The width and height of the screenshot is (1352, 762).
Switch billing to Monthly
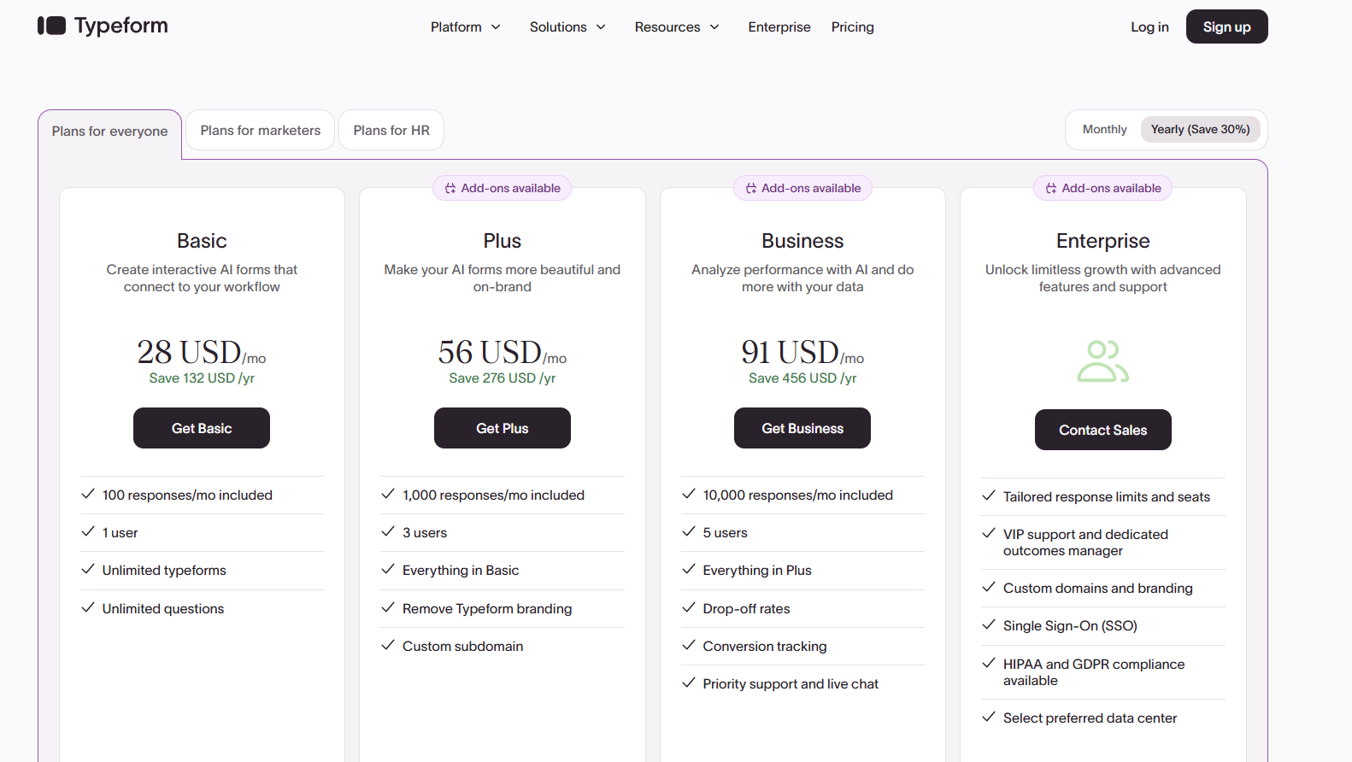point(1104,129)
